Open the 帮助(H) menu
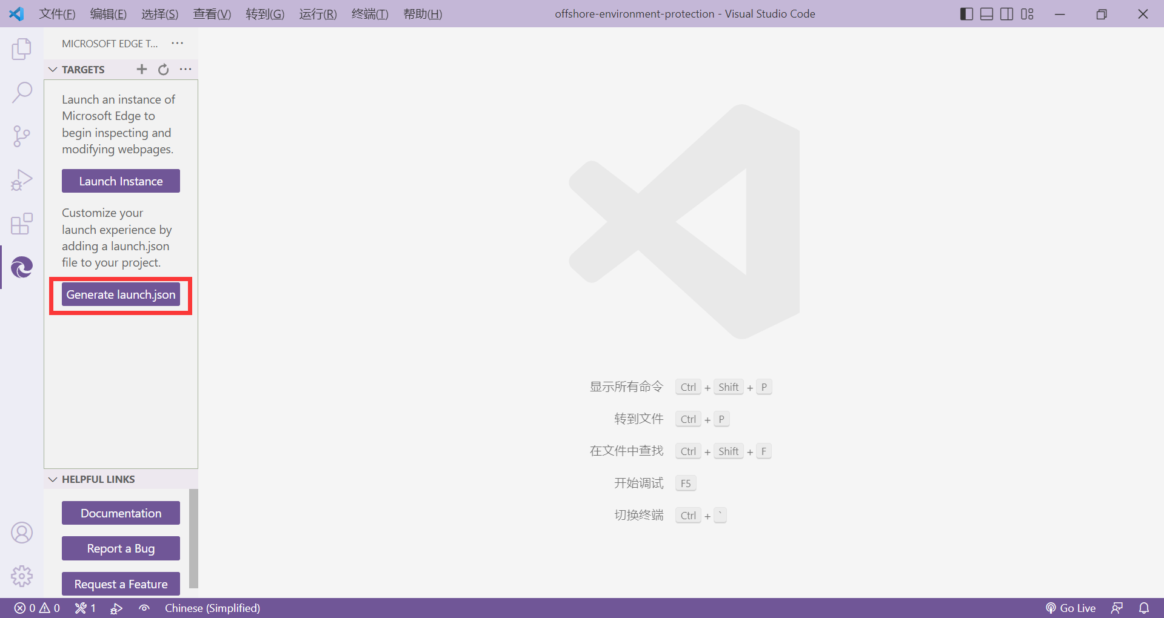Viewport: 1164px width, 618px height. pos(423,13)
